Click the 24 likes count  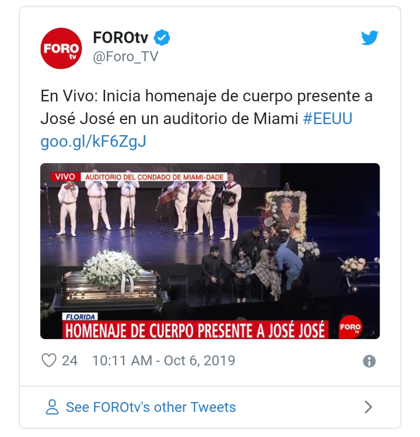point(69,360)
